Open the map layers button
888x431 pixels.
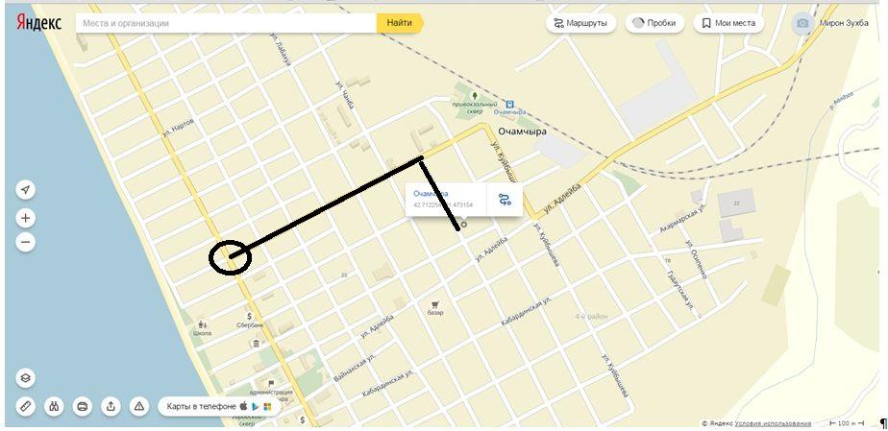[26, 378]
